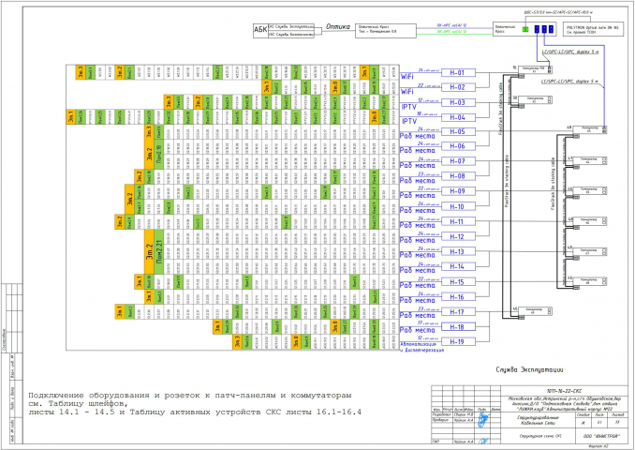This screenshot has width=635, height=450.
Task: Click the H-05 patch panel box
Action: coord(458,131)
